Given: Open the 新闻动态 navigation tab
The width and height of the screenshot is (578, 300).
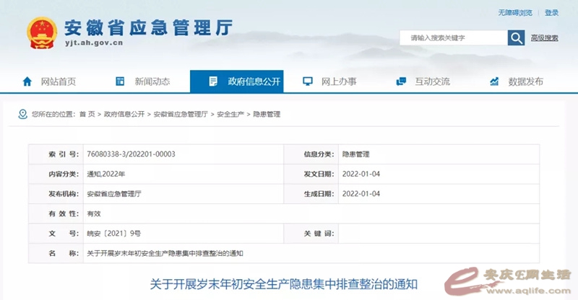Looking at the screenshot, I should pos(152,81).
